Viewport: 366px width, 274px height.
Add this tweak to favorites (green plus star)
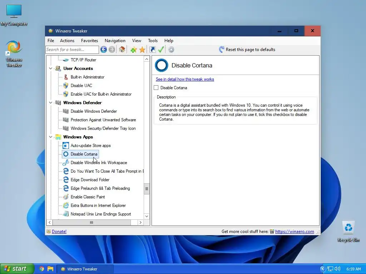[x=134, y=49]
